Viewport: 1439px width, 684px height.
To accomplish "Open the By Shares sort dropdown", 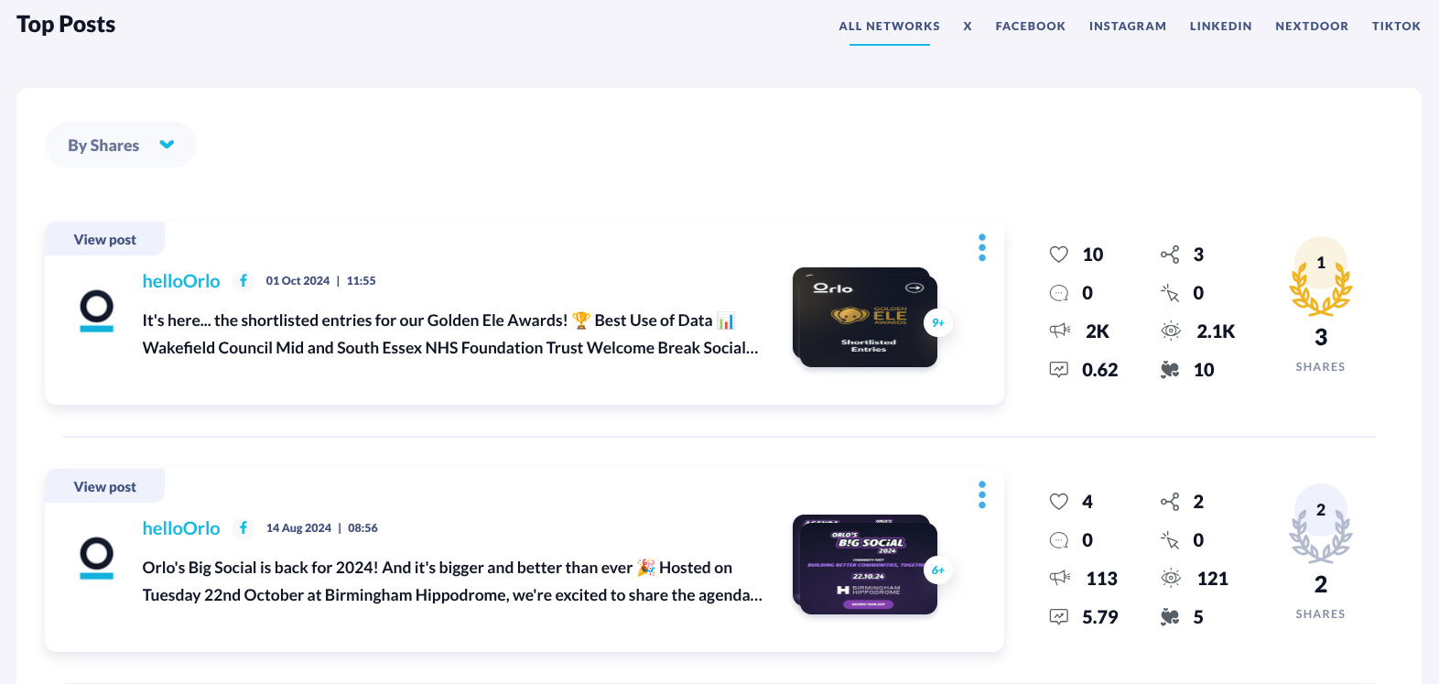I will pyautogui.click(x=120, y=145).
